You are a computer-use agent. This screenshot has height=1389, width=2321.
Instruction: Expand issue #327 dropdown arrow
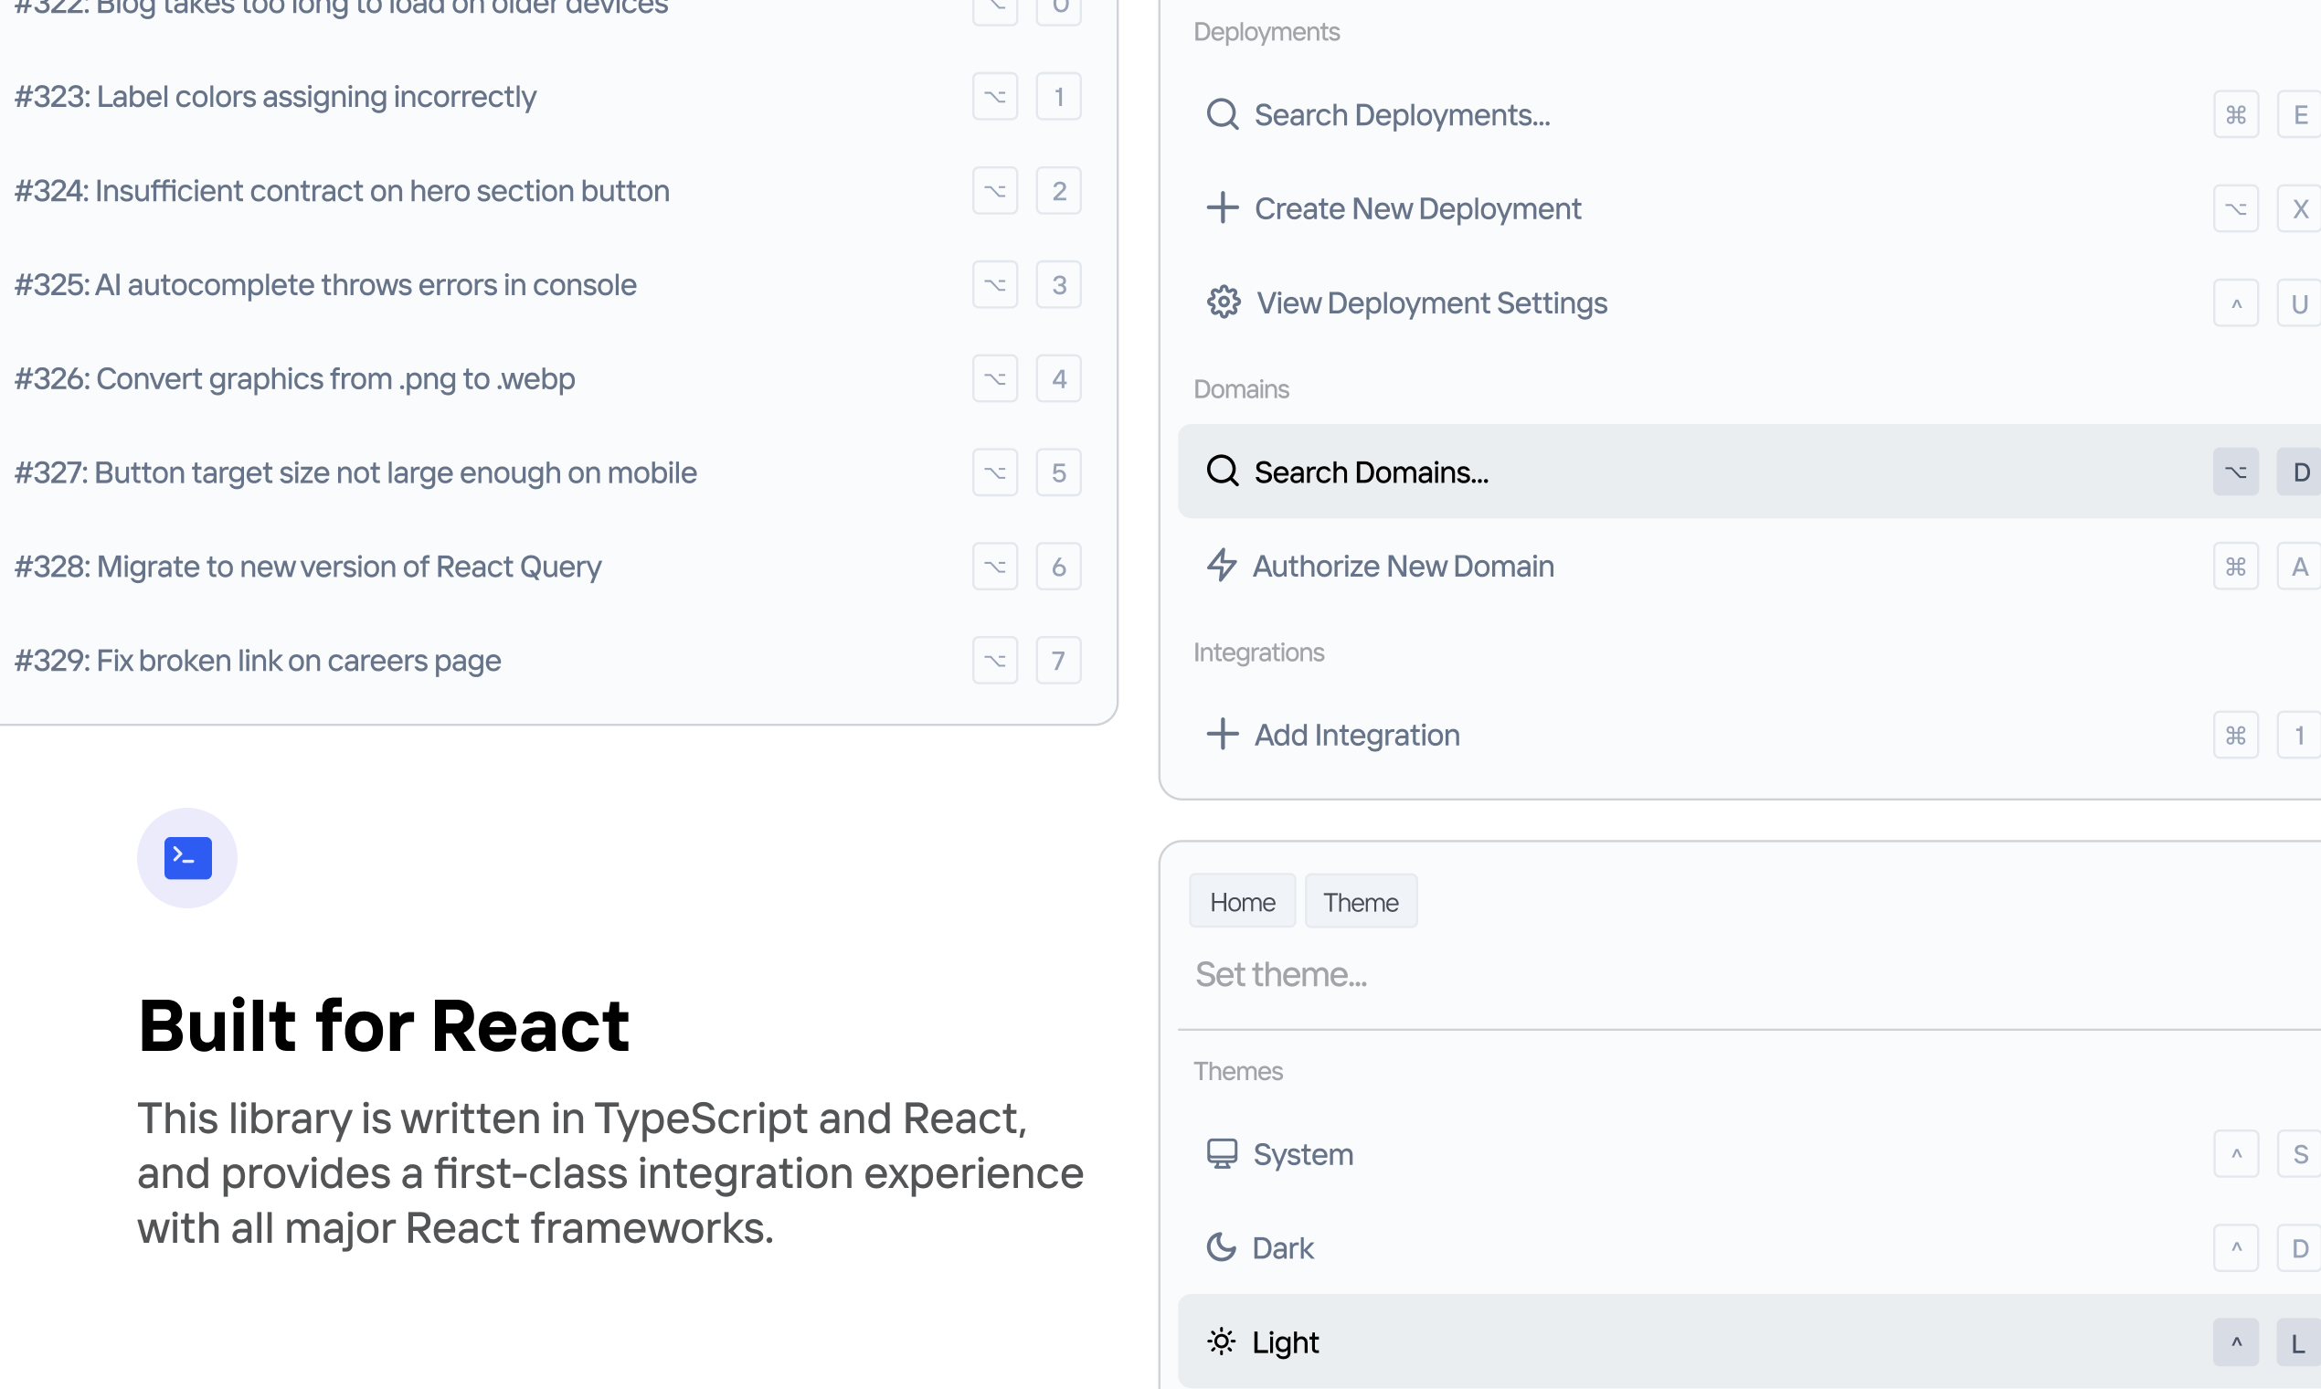coord(995,472)
